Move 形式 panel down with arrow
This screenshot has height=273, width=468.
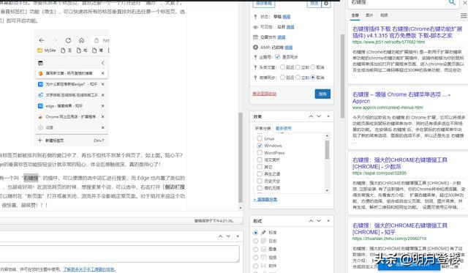(x=319, y=221)
